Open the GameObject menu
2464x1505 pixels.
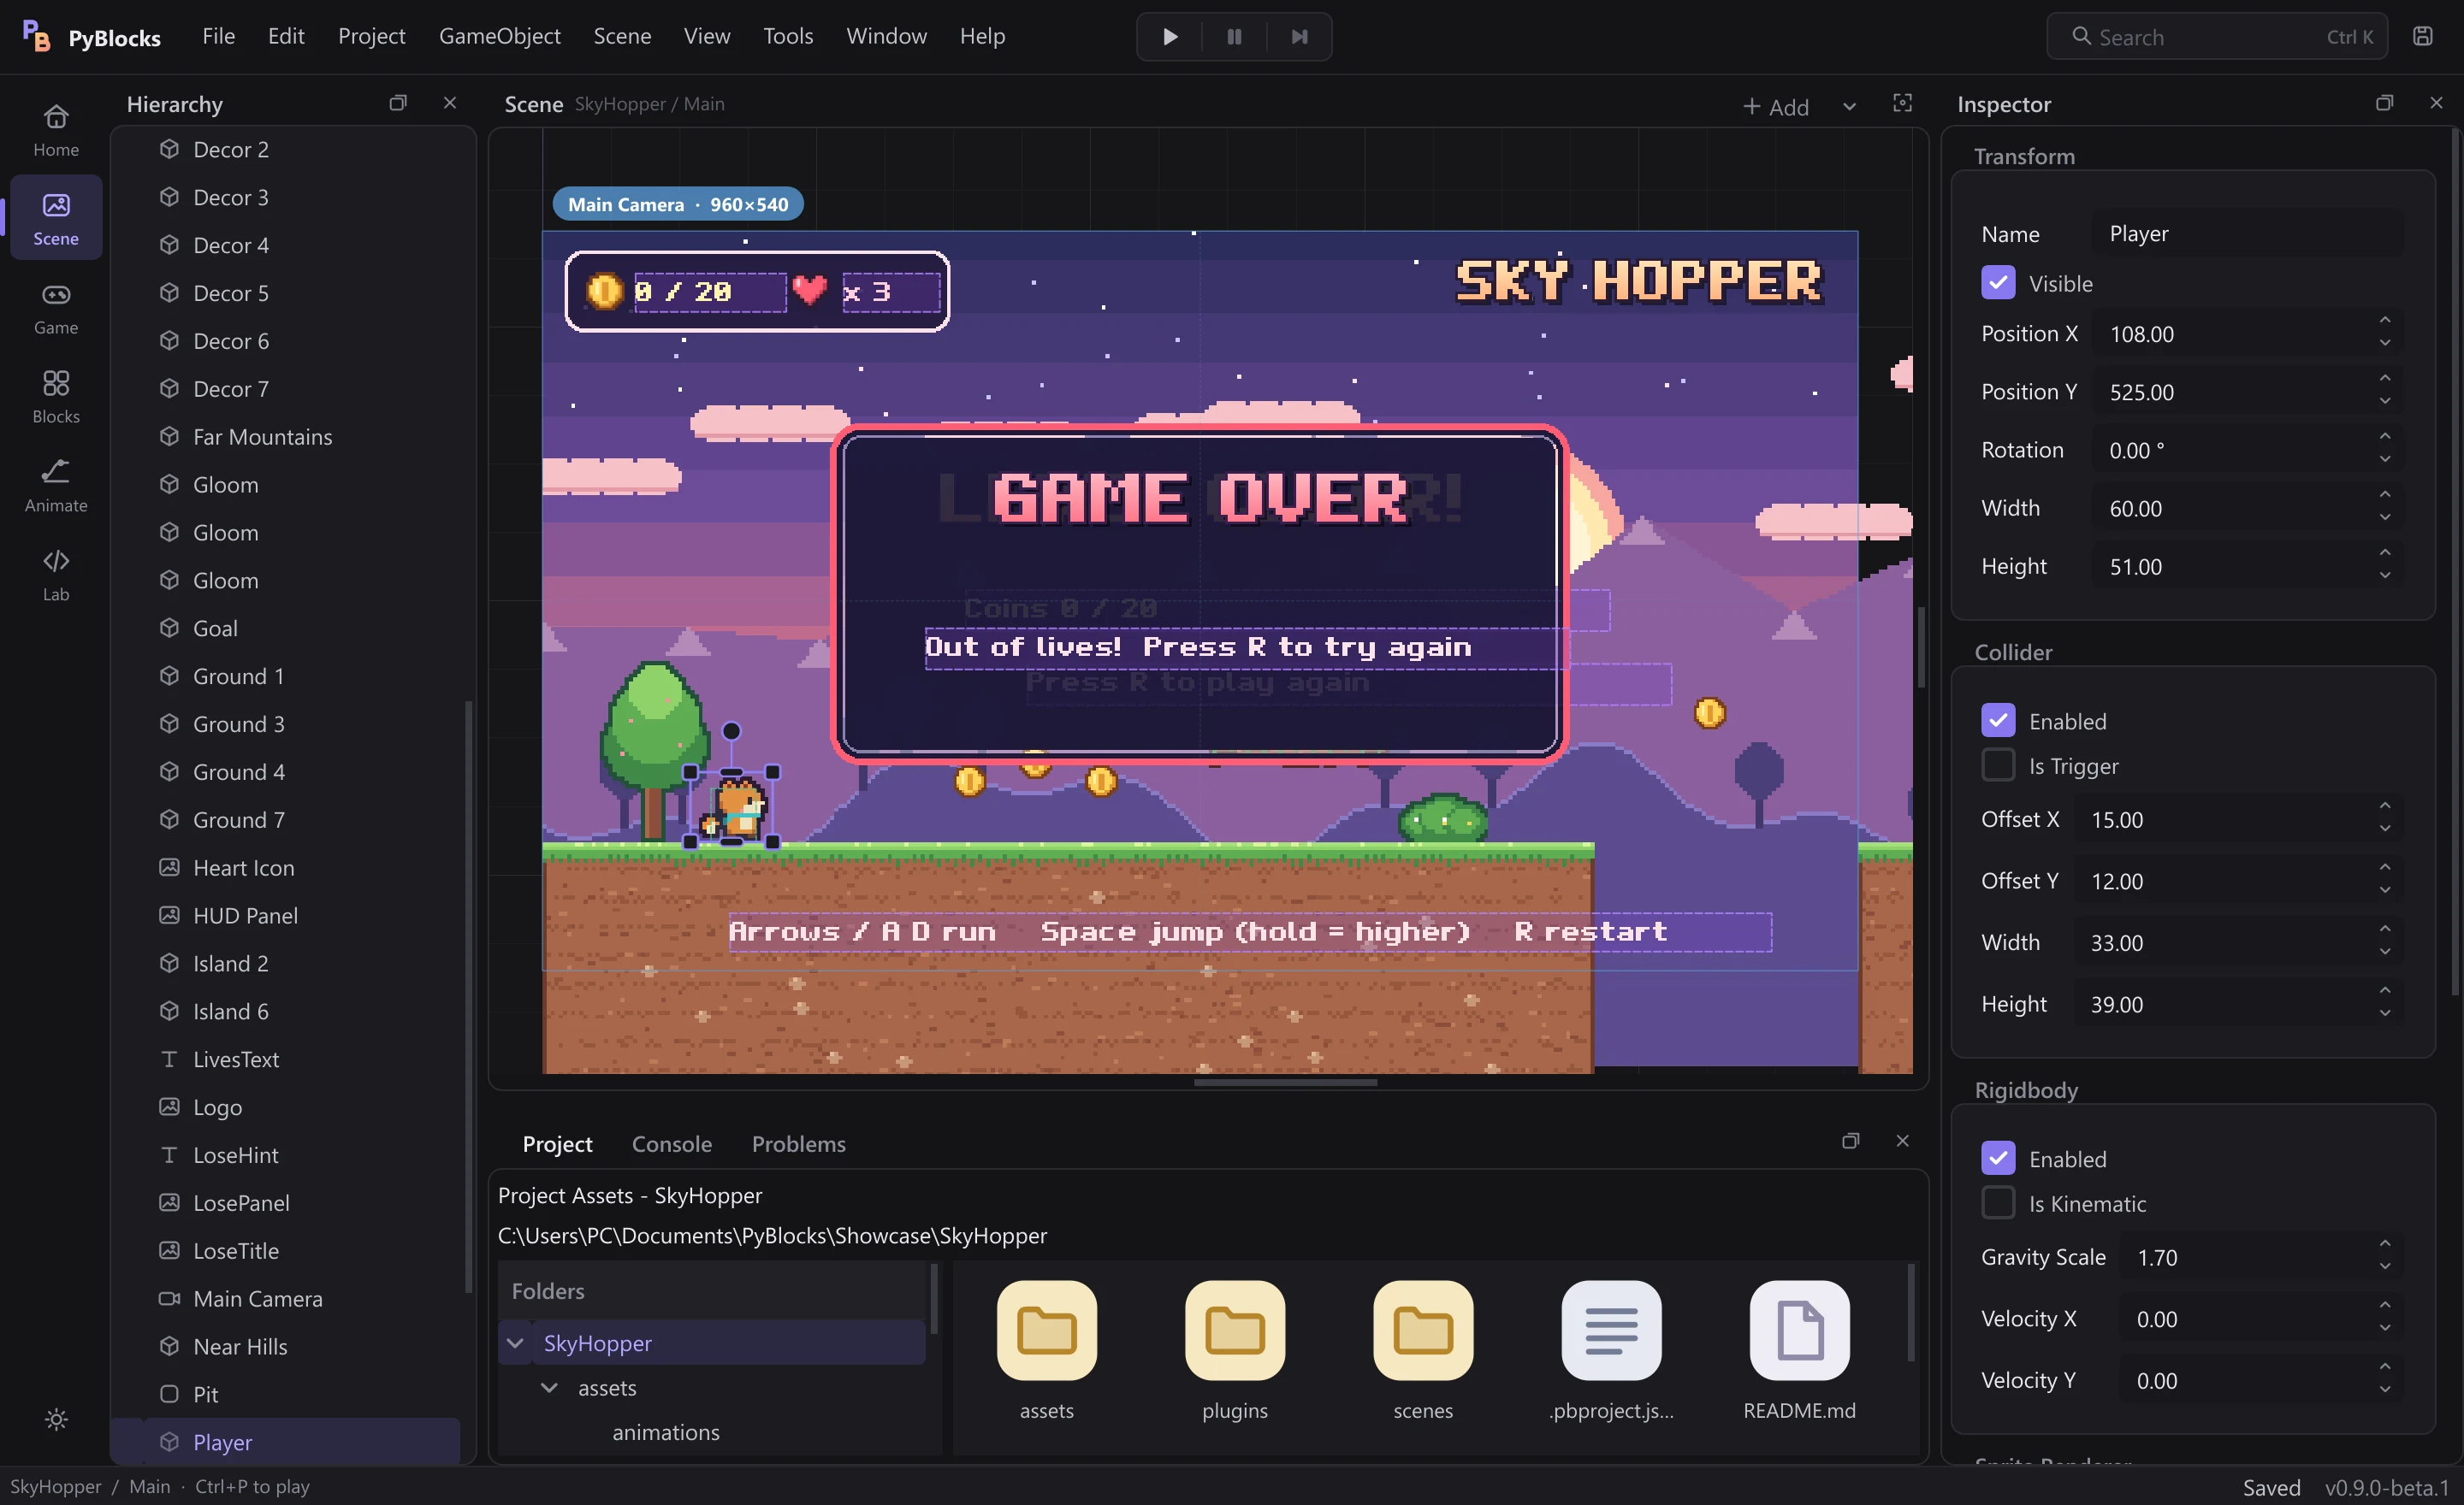499,36
